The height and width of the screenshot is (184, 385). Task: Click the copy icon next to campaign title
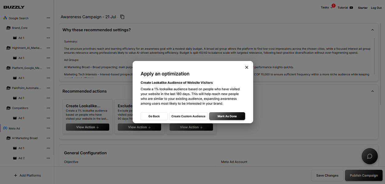[122, 17]
